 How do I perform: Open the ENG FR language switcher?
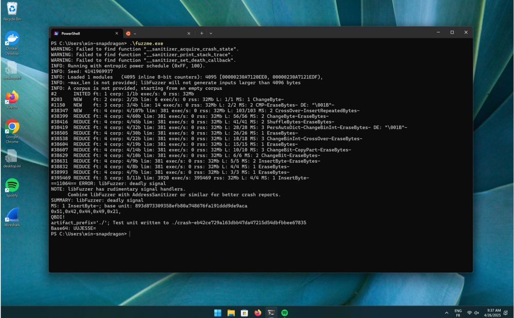coord(458,313)
